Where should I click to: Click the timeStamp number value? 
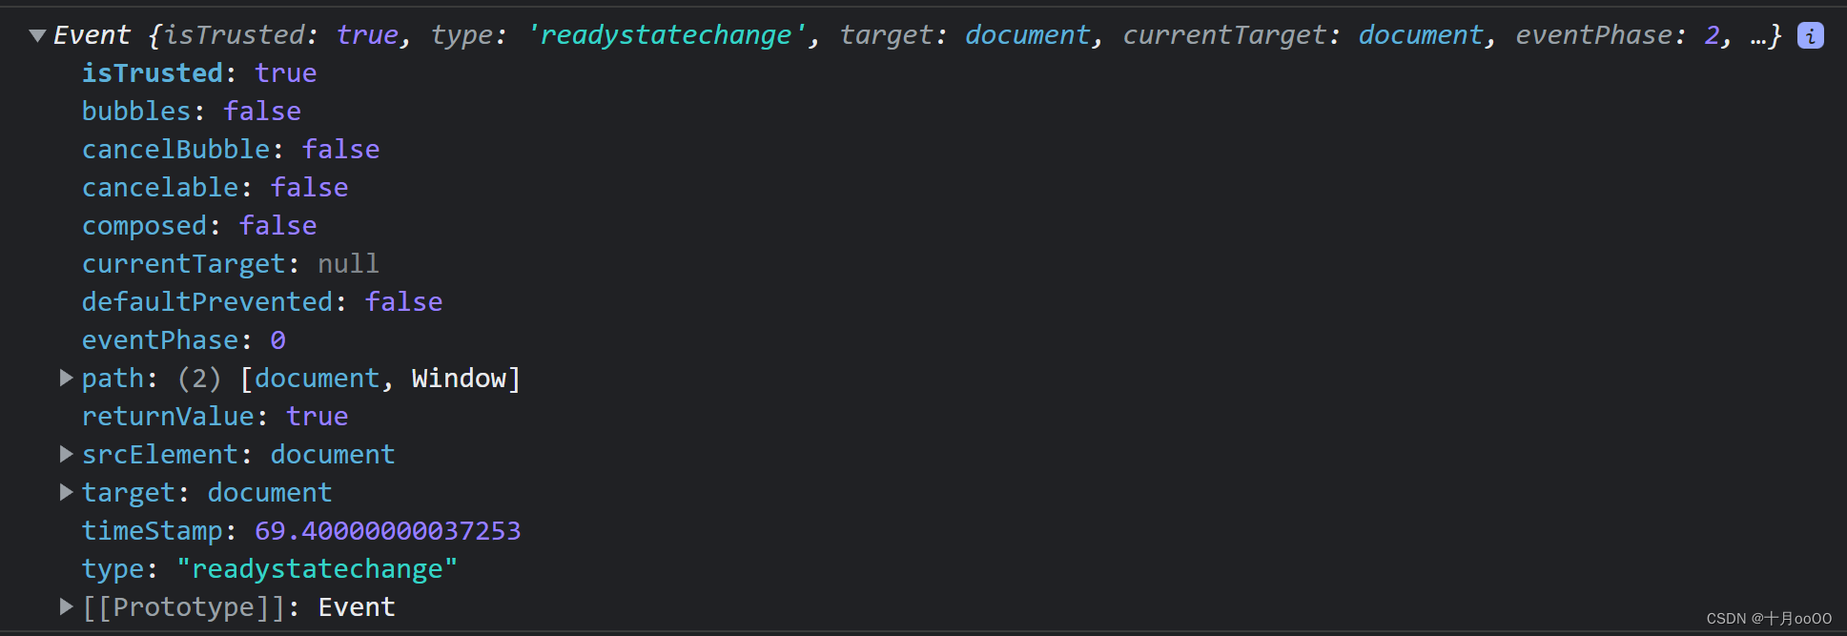(x=387, y=531)
